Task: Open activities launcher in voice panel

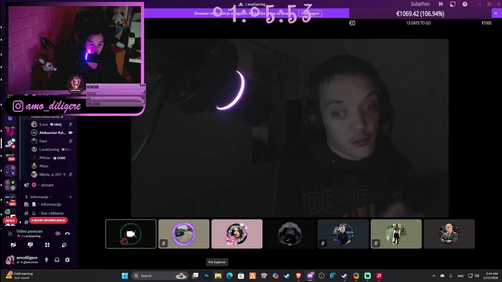Action: 47,245
